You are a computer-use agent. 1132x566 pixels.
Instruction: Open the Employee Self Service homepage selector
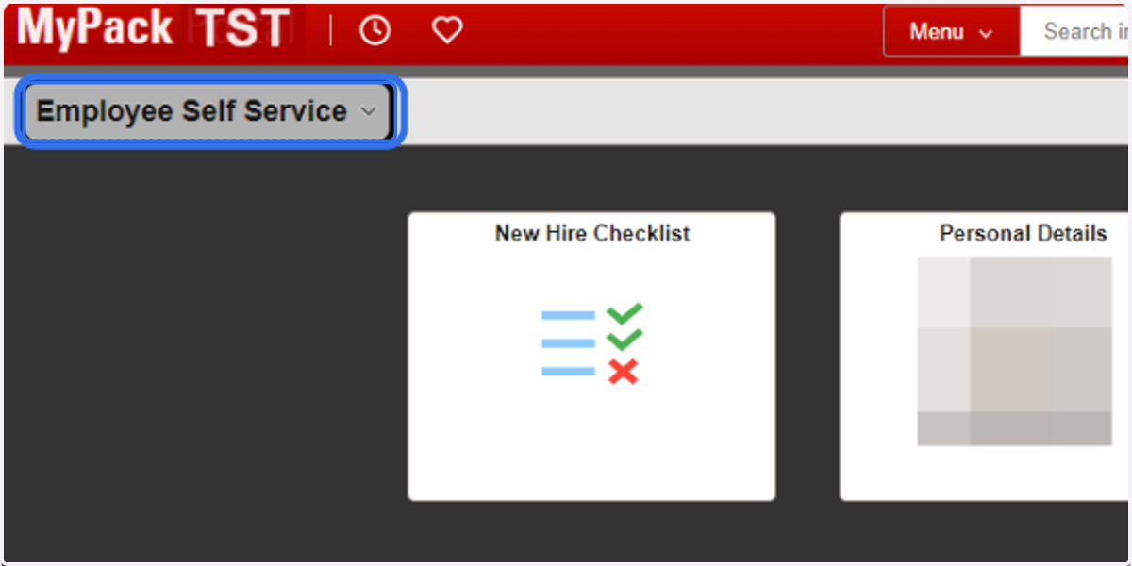[x=208, y=111]
